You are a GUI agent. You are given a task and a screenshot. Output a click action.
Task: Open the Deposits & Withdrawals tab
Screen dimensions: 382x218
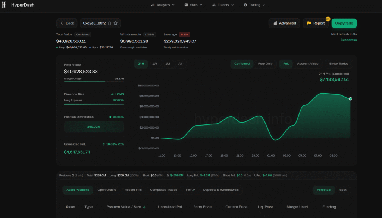pyautogui.click(x=220, y=190)
